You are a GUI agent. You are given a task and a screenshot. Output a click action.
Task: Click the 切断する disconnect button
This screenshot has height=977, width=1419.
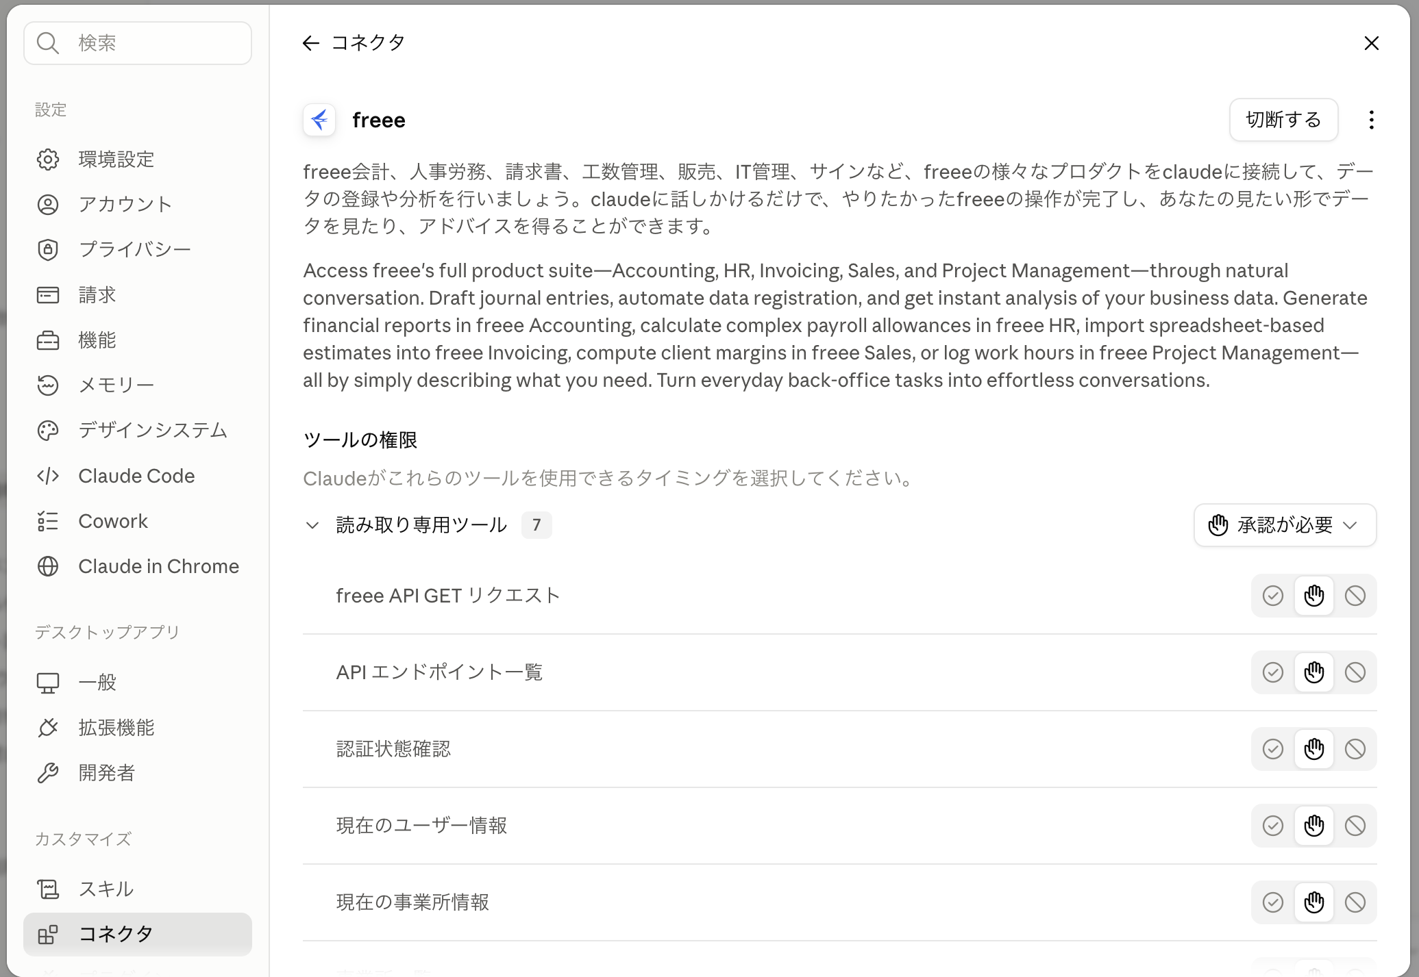[1283, 120]
